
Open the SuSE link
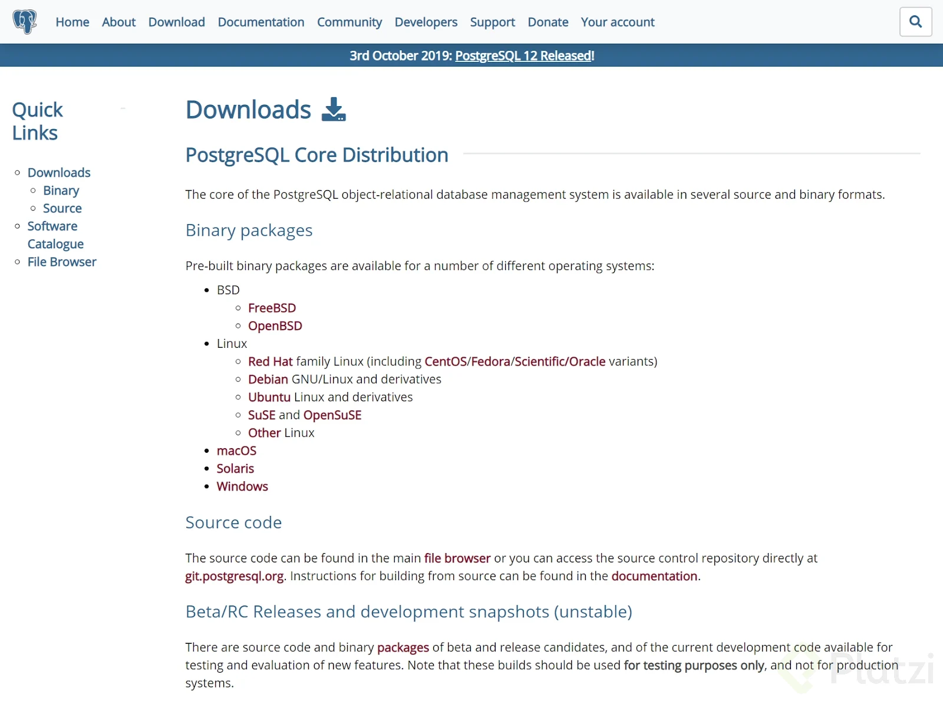pos(262,415)
